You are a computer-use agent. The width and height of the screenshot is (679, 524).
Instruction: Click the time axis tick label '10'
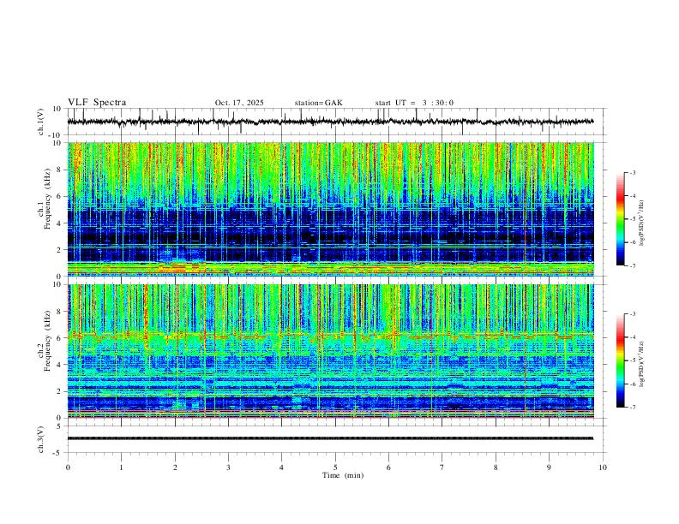click(x=603, y=467)
